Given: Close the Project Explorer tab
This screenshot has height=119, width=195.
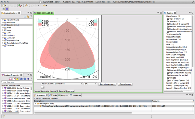Looking at the screenshot, I should 19,13.
